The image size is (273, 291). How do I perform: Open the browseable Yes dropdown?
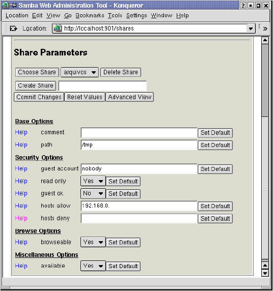(x=93, y=242)
